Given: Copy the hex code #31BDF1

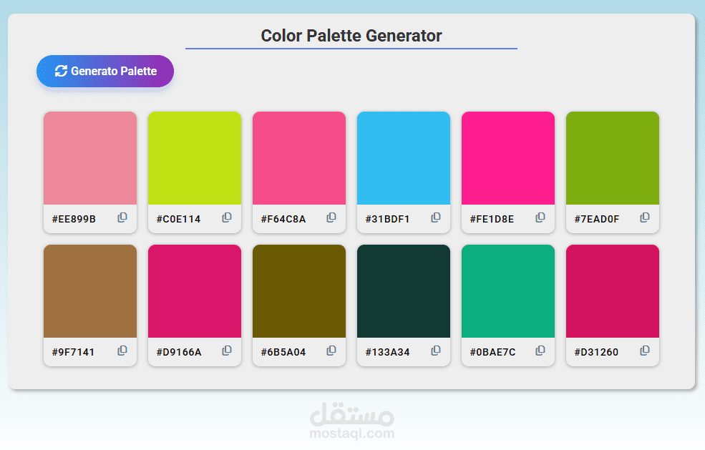Looking at the screenshot, I should 435,217.
